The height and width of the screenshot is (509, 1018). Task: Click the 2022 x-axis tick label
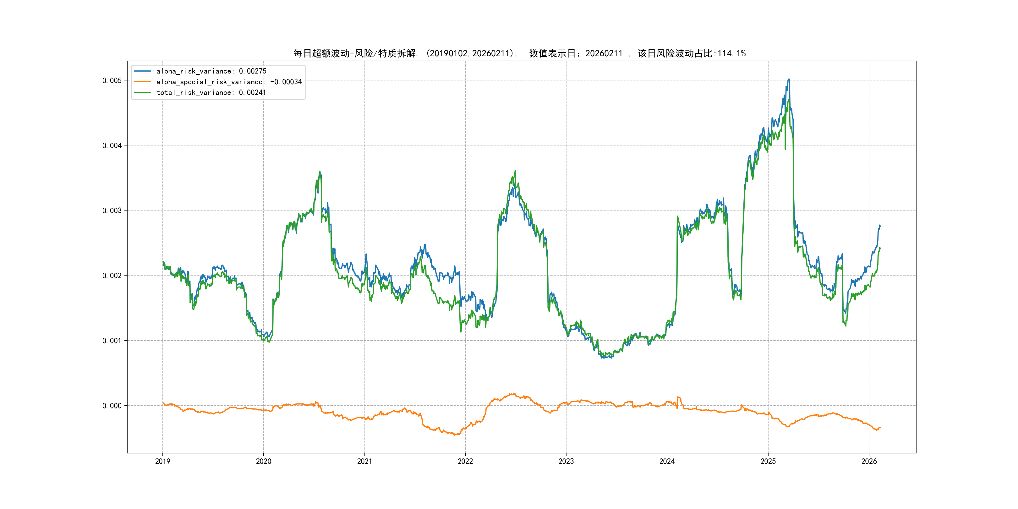465,461
